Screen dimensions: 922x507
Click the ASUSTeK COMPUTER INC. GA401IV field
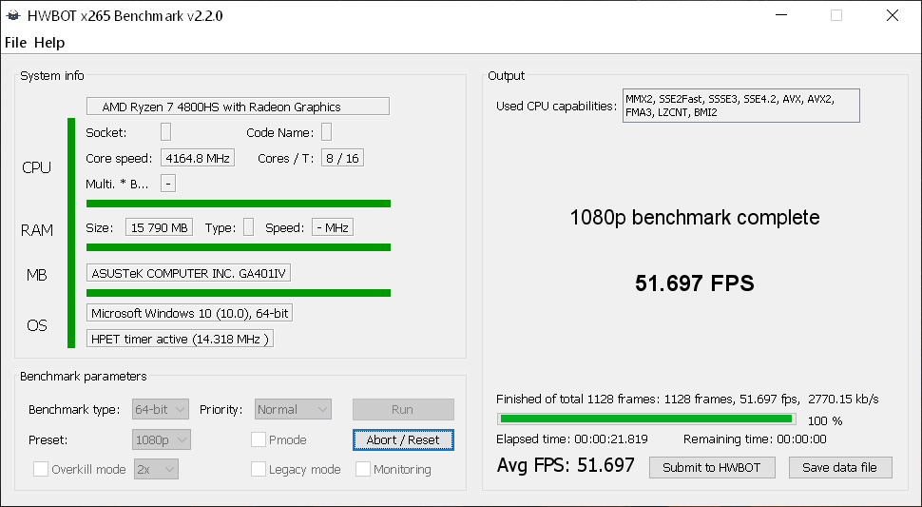point(188,273)
